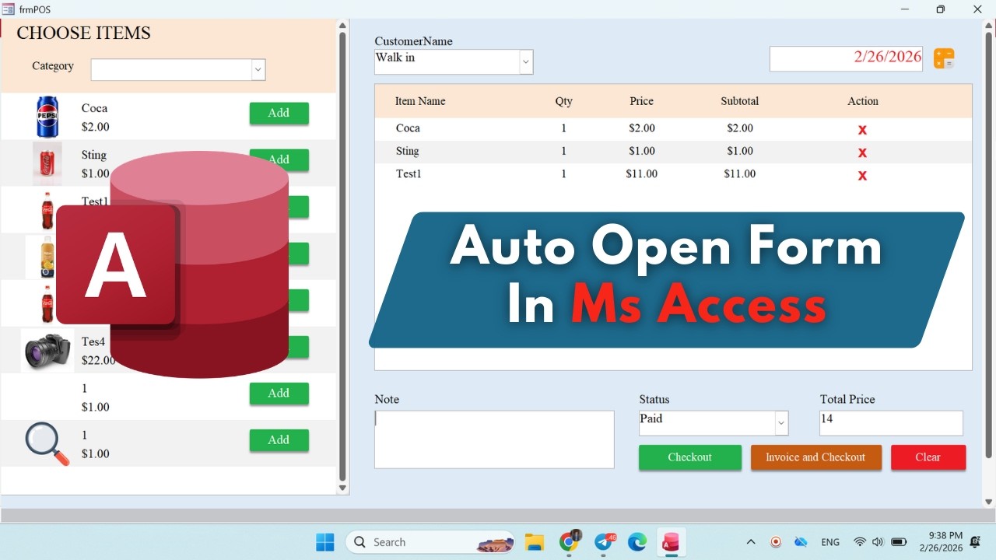Open Microsoft Edge from the taskbar
Image resolution: width=996 pixels, height=560 pixels.
point(637,542)
